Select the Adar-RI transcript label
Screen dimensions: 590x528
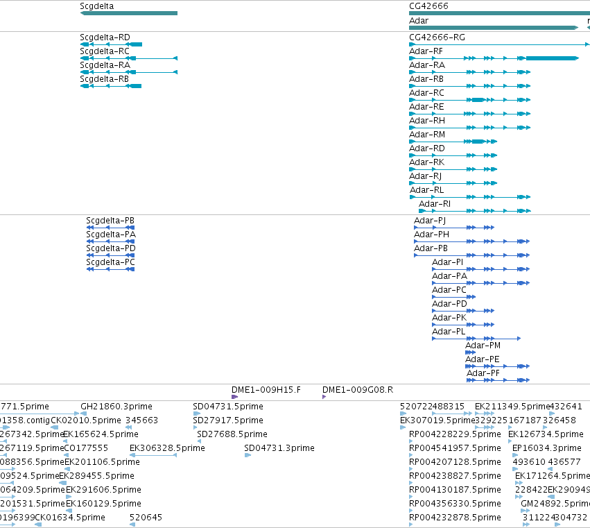(435, 204)
